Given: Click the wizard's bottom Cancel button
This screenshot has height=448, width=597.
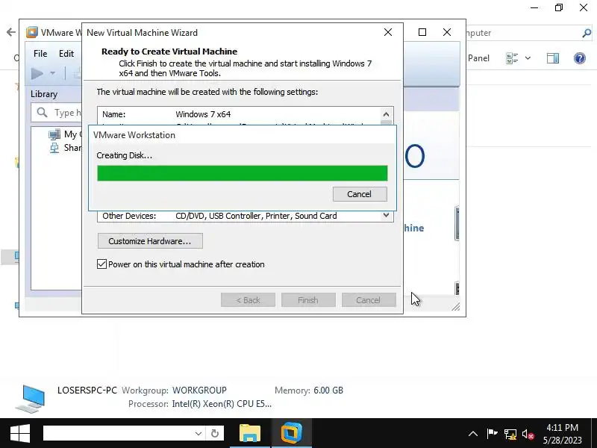Looking at the screenshot, I should (369, 300).
